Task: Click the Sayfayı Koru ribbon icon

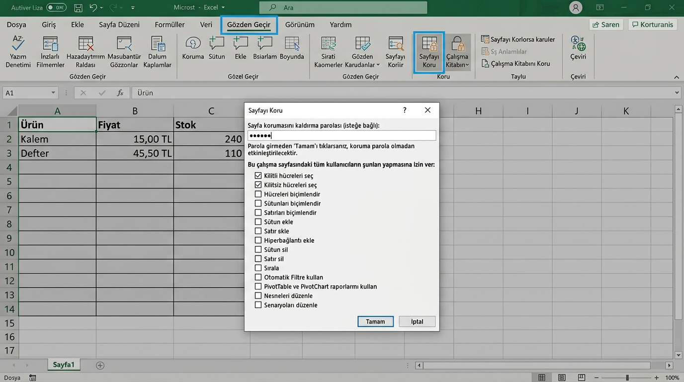Action: (429, 44)
